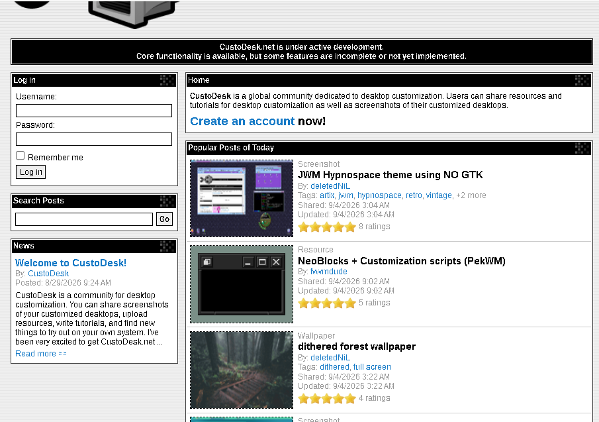
Task: Click the Username input field
Action: [x=94, y=111]
